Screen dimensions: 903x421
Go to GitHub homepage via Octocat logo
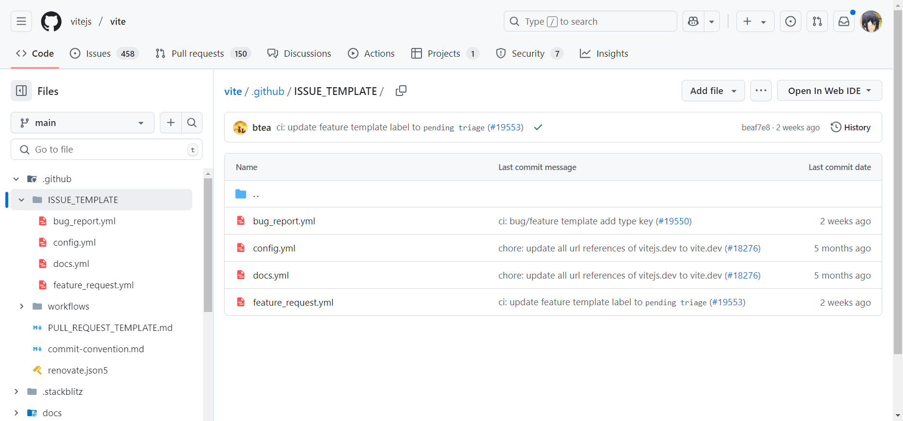[x=51, y=21]
